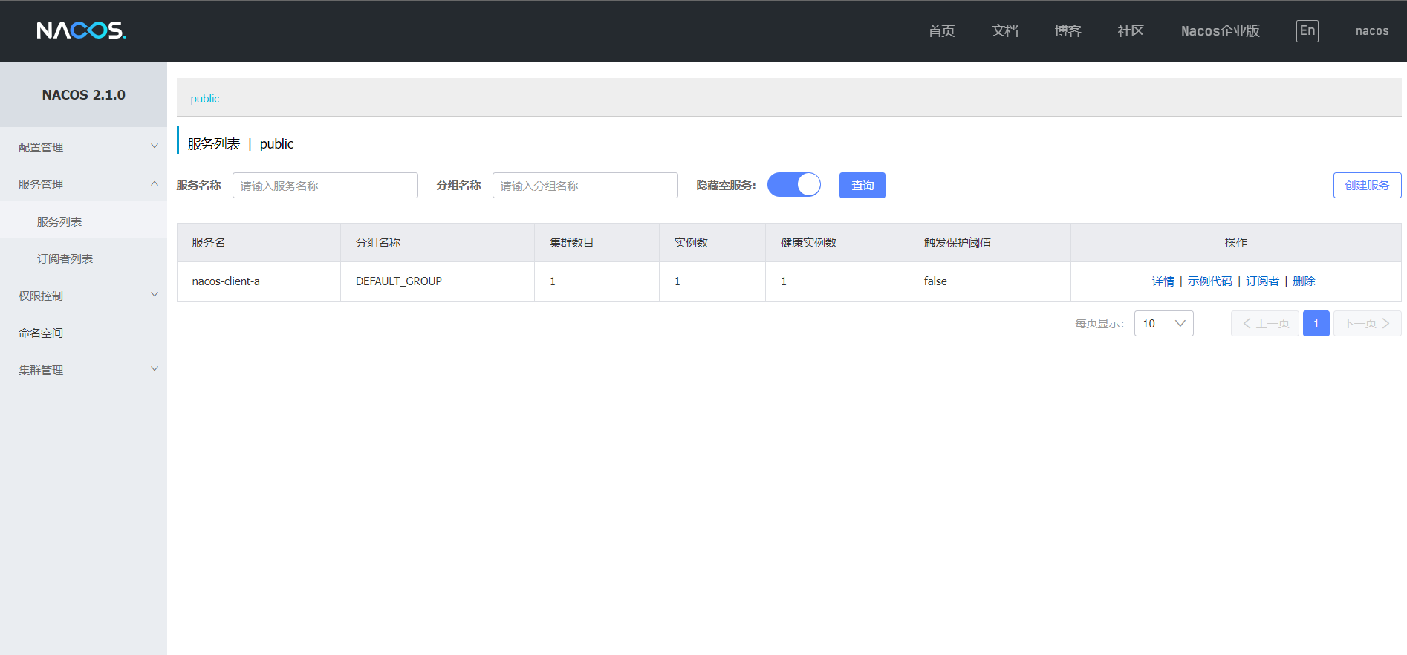Click the 集群数目 column header
1407x655 pixels.
pyautogui.click(x=597, y=243)
